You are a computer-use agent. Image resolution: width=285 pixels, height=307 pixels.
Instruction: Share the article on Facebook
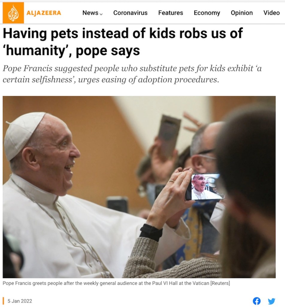point(257,301)
